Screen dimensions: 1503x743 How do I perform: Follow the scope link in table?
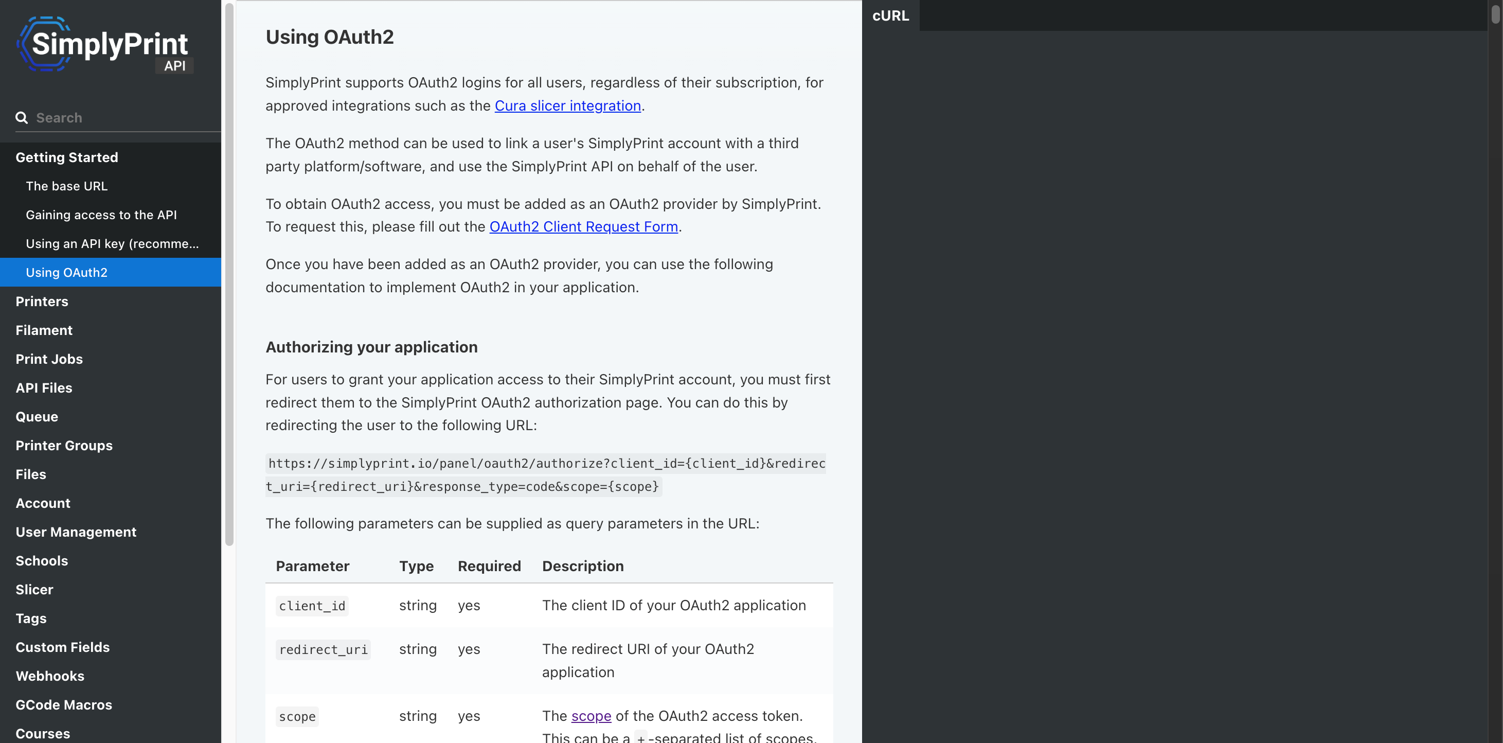[x=591, y=716]
